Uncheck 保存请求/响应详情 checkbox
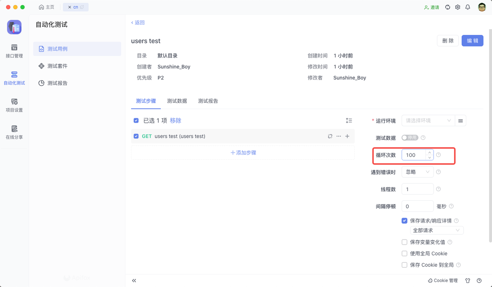This screenshot has height=287, width=492. coord(404,221)
